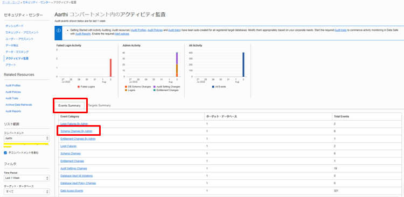Click the Logins legend swatch
The width and height of the screenshot is (404, 197).
126,90
